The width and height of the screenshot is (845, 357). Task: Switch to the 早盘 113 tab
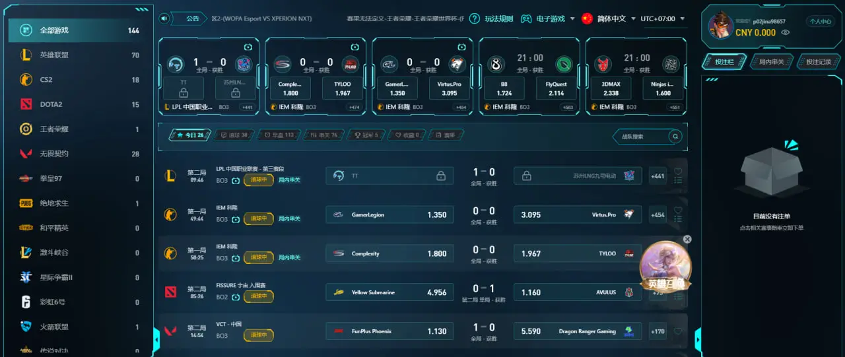click(x=279, y=135)
